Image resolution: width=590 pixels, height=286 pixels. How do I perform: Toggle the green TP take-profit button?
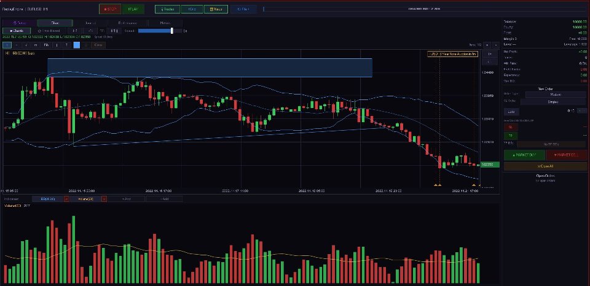pyautogui.click(x=511, y=136)
